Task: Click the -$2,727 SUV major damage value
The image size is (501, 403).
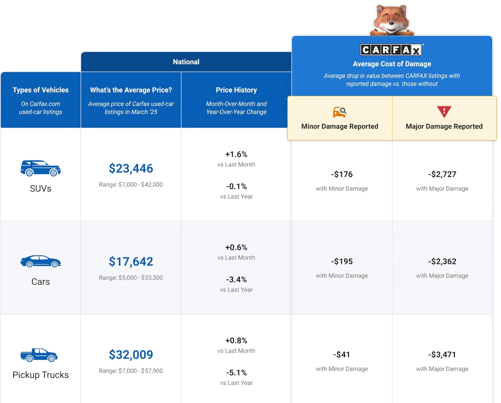Action: click(x=442, y=174)
